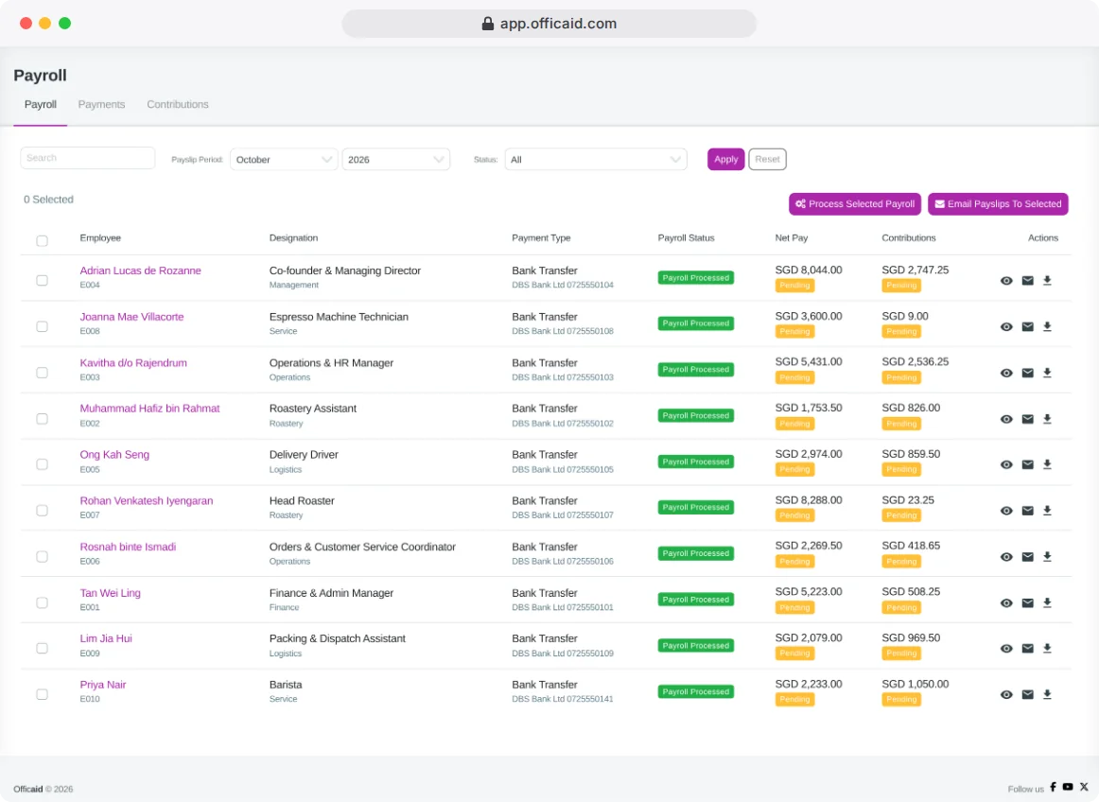The height and width of the screenshot is (802, 1099).
Task: Download Priya Nair's payslip
Action: pyautogui.click(x=1047, y=695)
